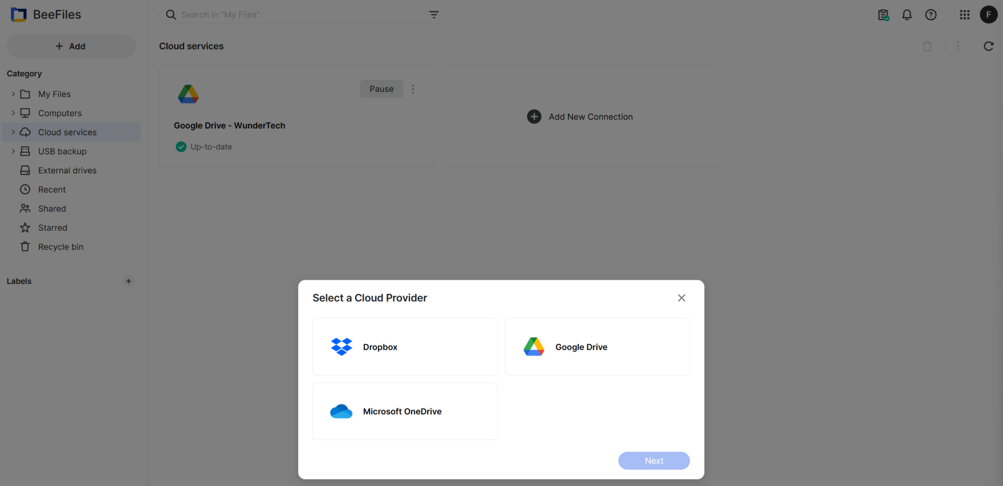Viewport: 1003px width, 486px height.
Task: Open the user account avatar F
Action: tap(988, 15)
